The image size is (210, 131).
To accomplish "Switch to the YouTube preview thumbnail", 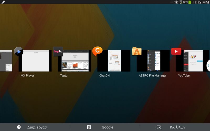I will coord(193,61).
